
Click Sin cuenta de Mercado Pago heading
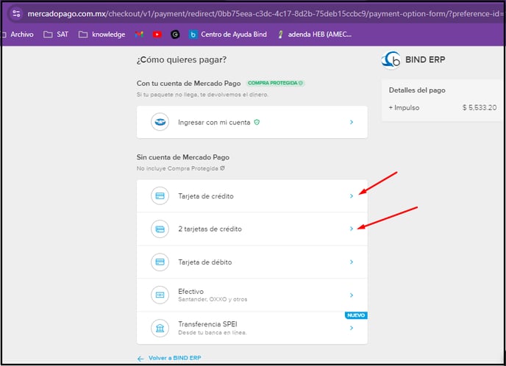pos(183,157)
